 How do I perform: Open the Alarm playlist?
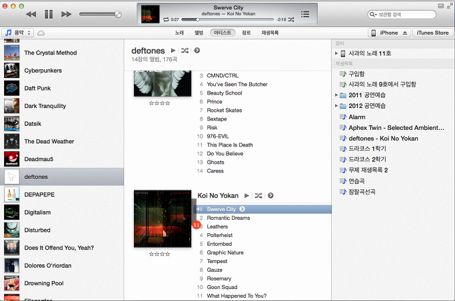pyautogui.click(x=356, y=117)
